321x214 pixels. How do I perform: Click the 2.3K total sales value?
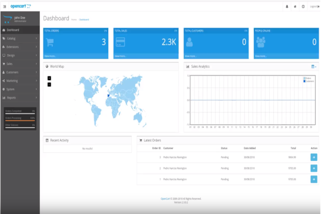coord(169,42)
